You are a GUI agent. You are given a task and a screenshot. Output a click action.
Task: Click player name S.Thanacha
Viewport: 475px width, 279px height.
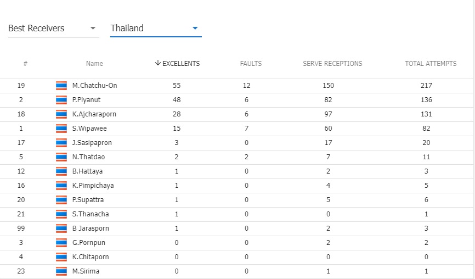(91, 214)
